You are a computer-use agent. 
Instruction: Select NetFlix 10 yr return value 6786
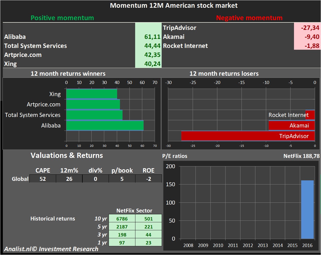point(122,219)
